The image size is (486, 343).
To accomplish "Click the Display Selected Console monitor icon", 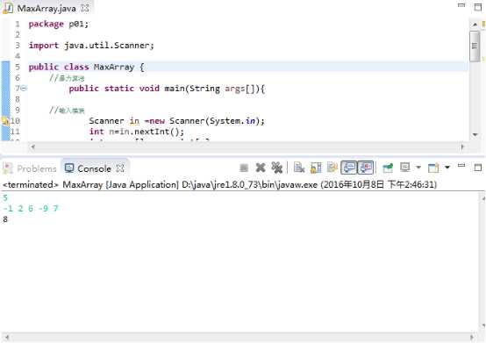I will [x=405, y=168].
